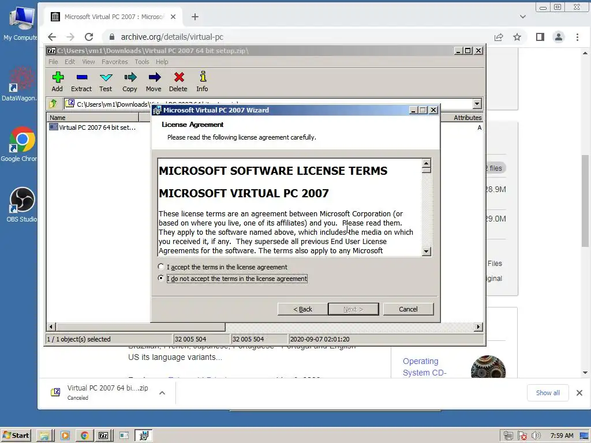Open the Favorites menu in 7-Zip

[115, 62]
